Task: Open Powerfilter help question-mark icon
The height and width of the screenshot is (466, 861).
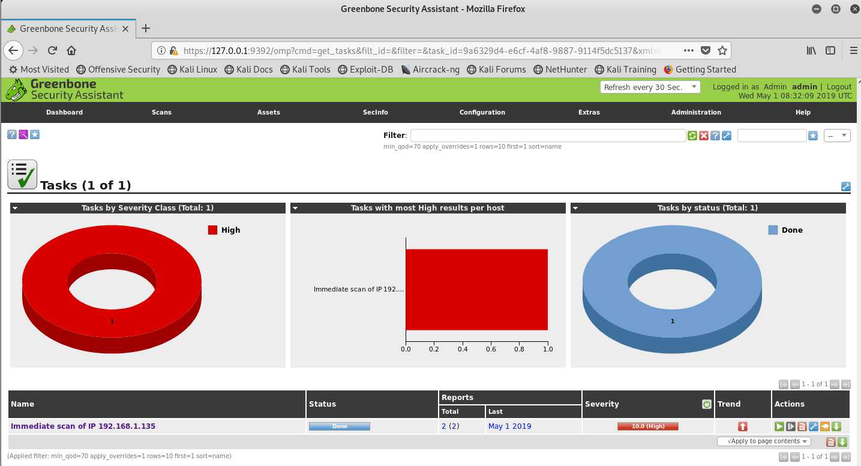Action: click(x=715, y=136)
